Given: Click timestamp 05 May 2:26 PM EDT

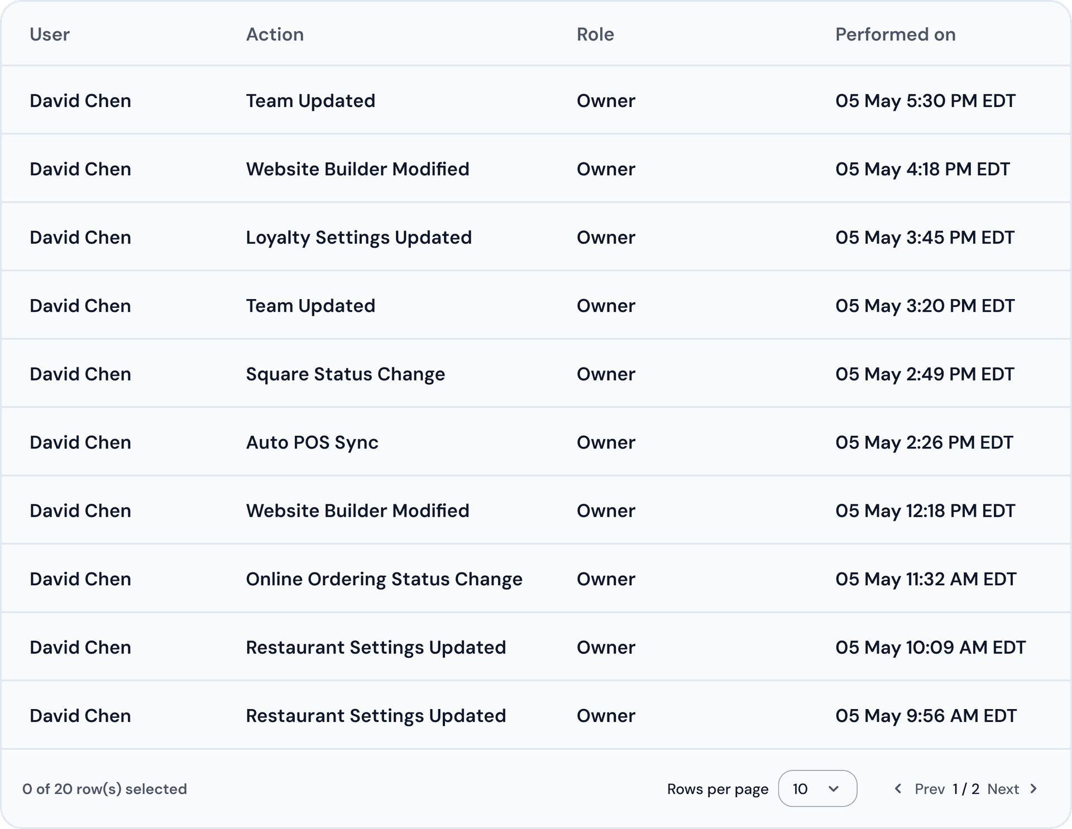Looking at the screenshot, I should (924, 442).
